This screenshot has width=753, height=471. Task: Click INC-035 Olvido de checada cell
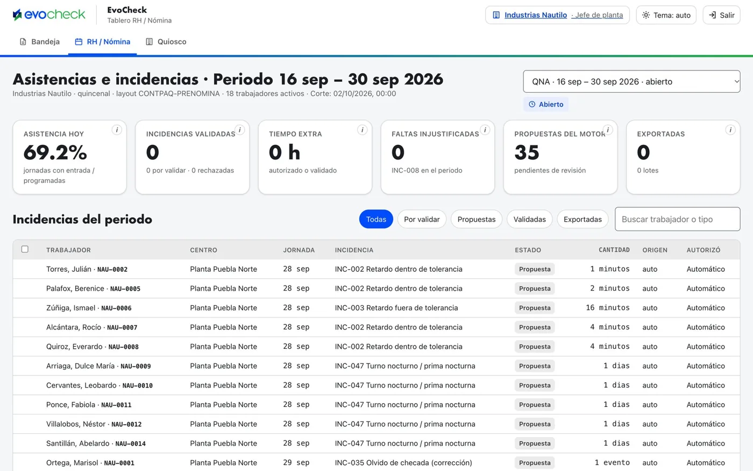pos(403,463)
